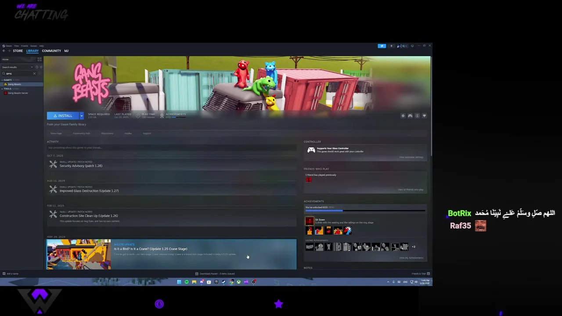This screenshot has width=562, height=316.
Task: Open the MJ profile tab
Action: [66, 51]
